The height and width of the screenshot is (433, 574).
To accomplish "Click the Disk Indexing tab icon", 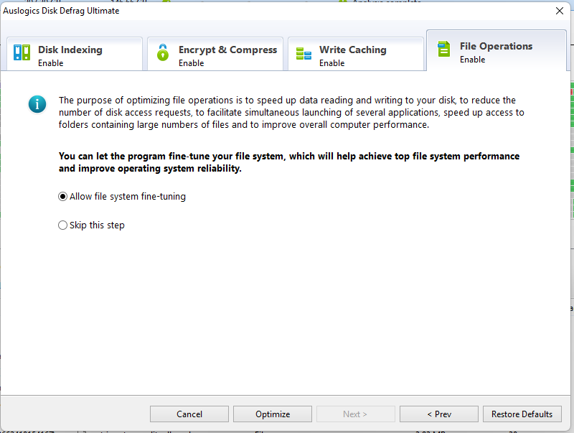I will pos(22,52).
